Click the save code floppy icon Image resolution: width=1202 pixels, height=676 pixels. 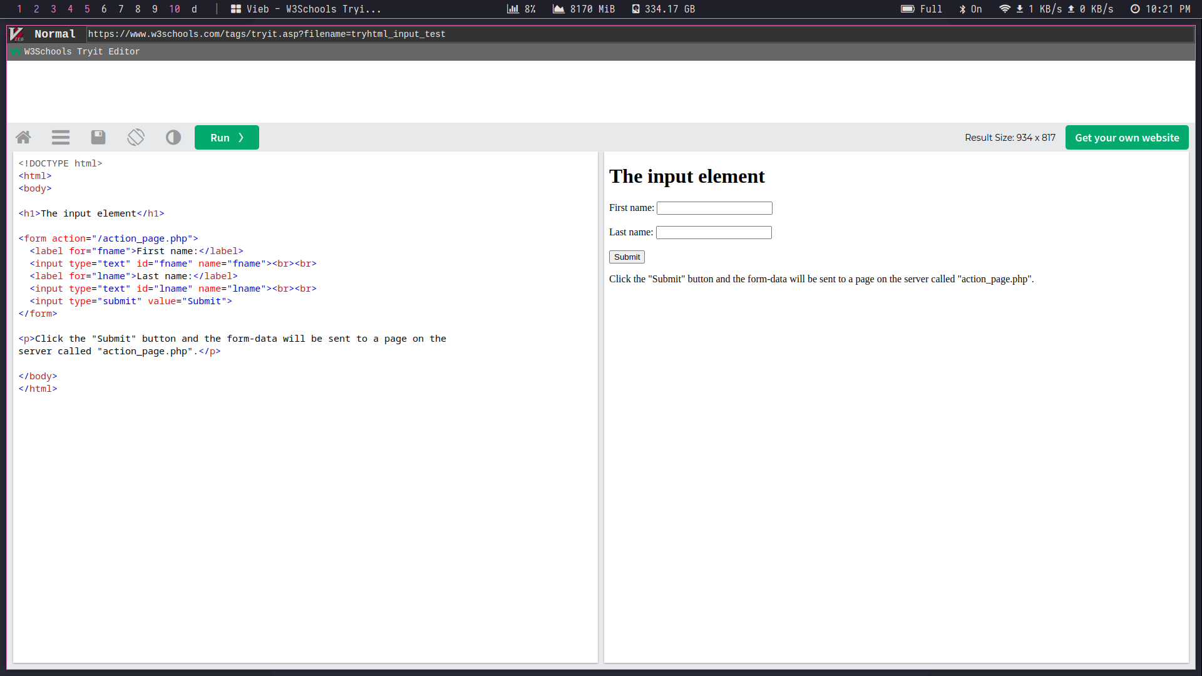point(98,138)
